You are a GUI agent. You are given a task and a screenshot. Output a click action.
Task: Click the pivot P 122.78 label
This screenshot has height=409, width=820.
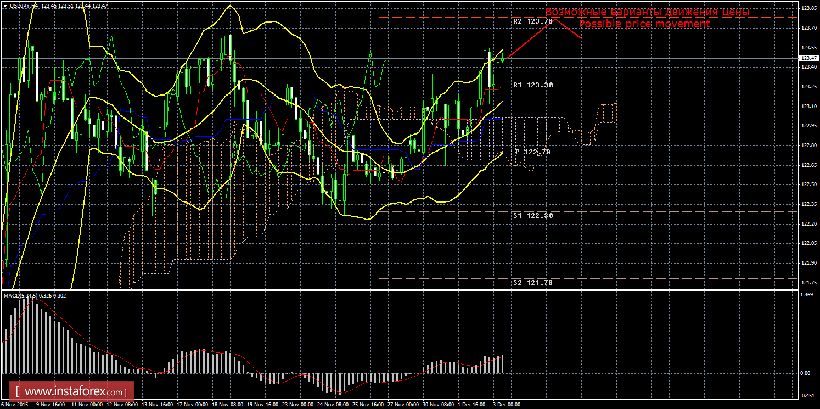[532, 152]
